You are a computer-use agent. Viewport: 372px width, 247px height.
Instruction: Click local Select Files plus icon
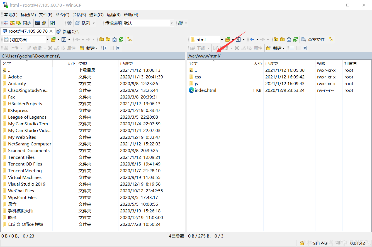click(x=105, y=48)
